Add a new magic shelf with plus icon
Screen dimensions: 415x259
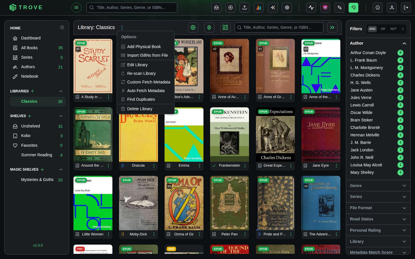42,170
